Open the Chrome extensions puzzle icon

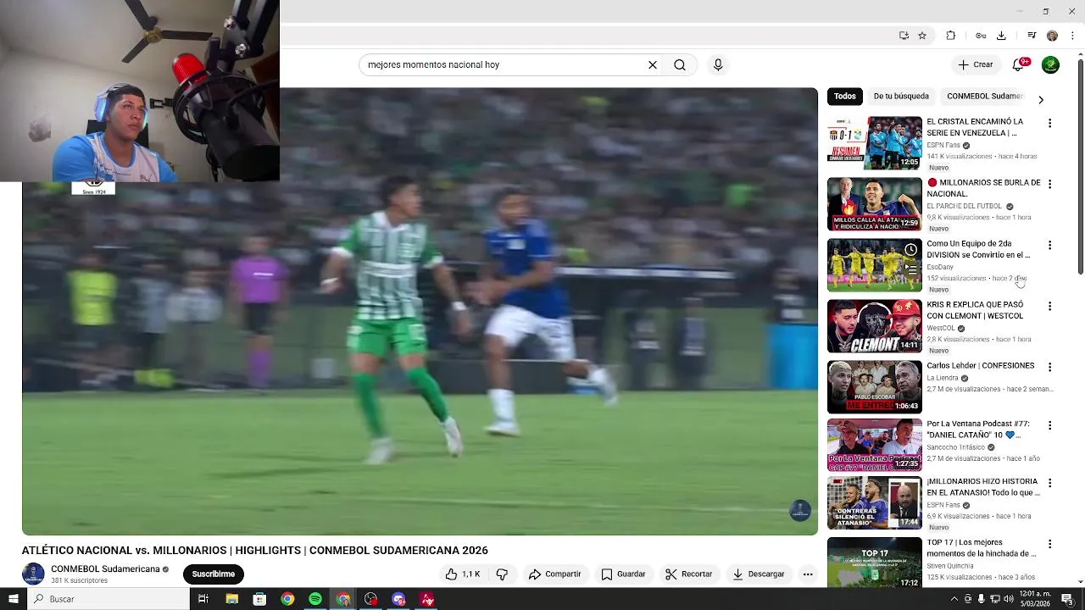click(x=950, y=36)
